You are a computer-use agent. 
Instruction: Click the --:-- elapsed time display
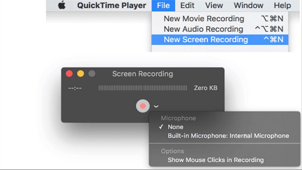75,88
